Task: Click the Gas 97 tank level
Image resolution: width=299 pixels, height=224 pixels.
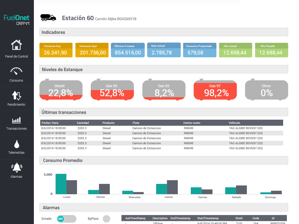Action: pyautogui.click(x=215, y=90)
